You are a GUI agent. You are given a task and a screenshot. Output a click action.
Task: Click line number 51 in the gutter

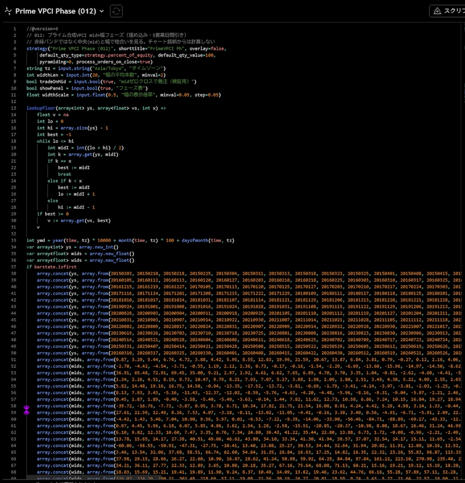tap(14, 360)
